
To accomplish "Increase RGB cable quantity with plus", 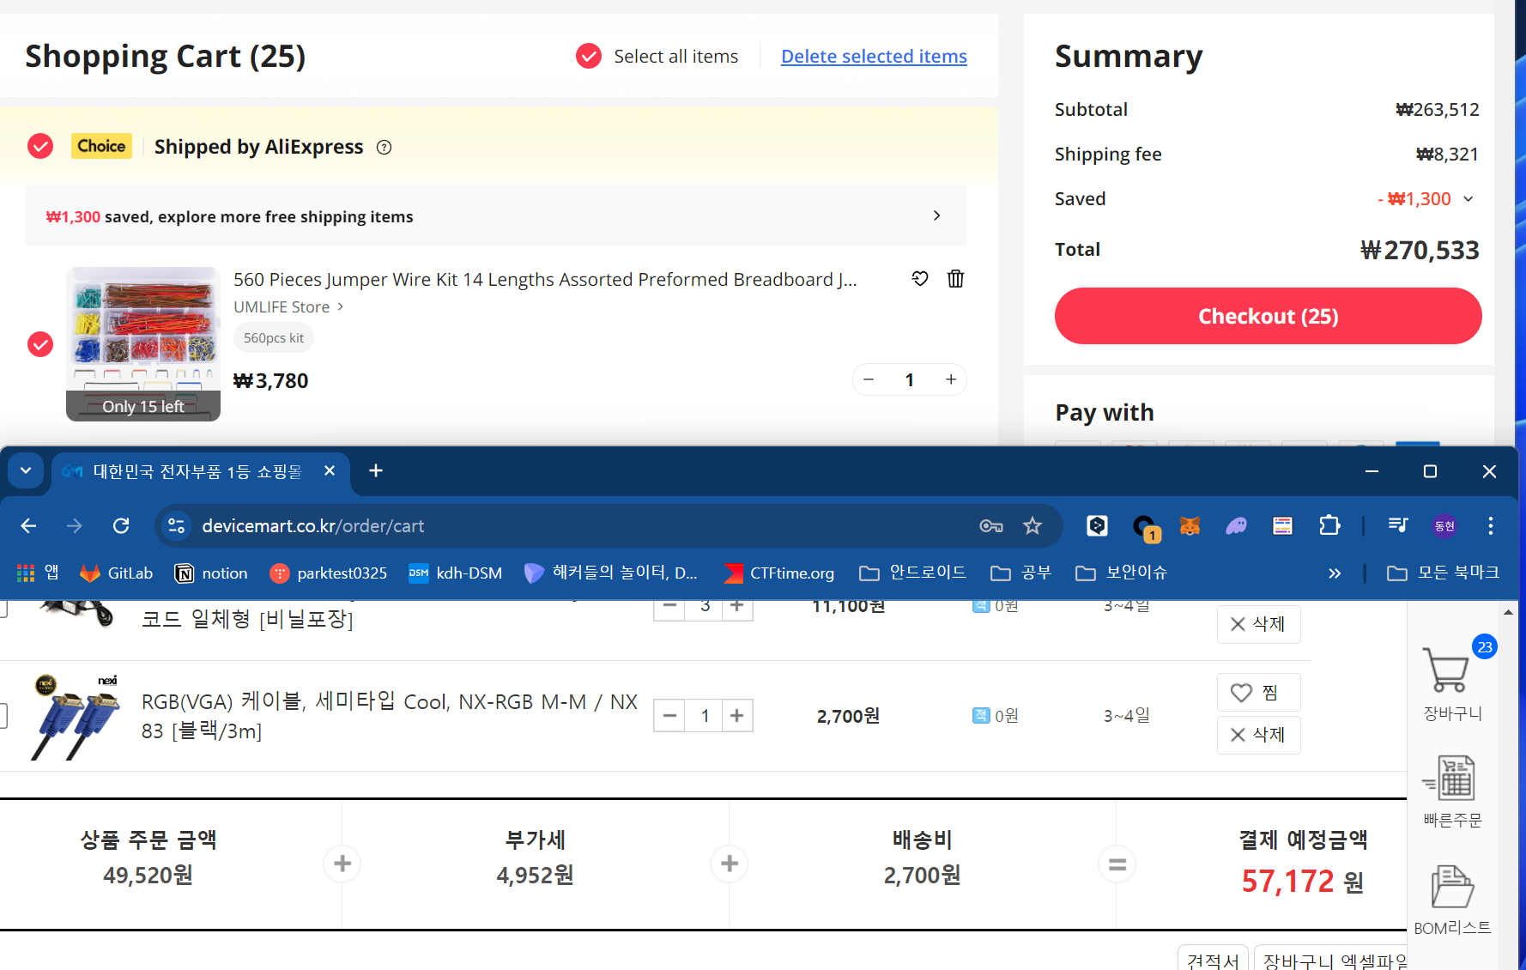I will click(736, 716).
